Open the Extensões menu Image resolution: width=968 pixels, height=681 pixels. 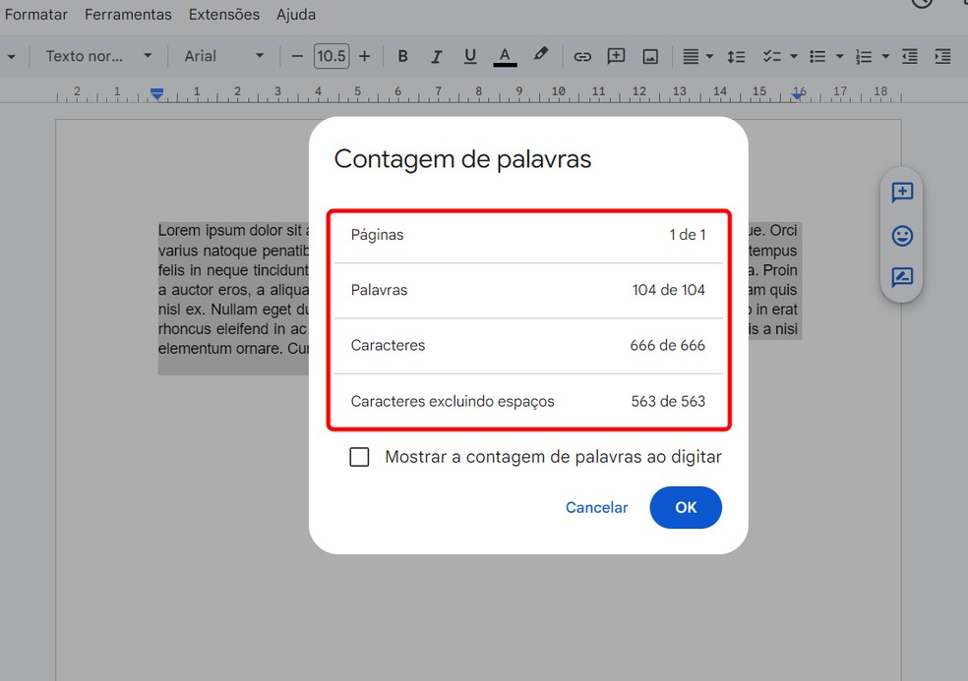click(x=224, y=14)
